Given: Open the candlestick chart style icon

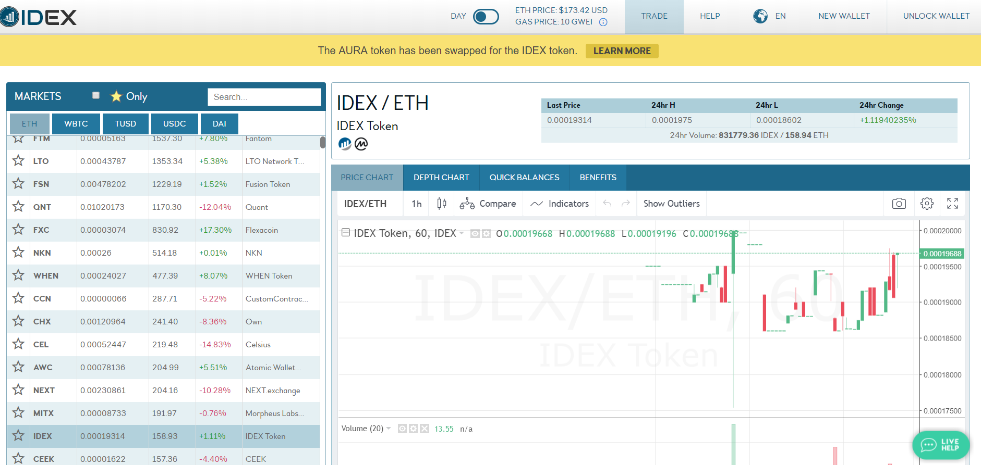Looking at the screenshot, I should (442, 204).
